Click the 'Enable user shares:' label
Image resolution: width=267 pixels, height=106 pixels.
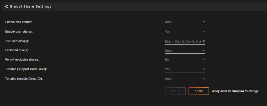point(19,32)
